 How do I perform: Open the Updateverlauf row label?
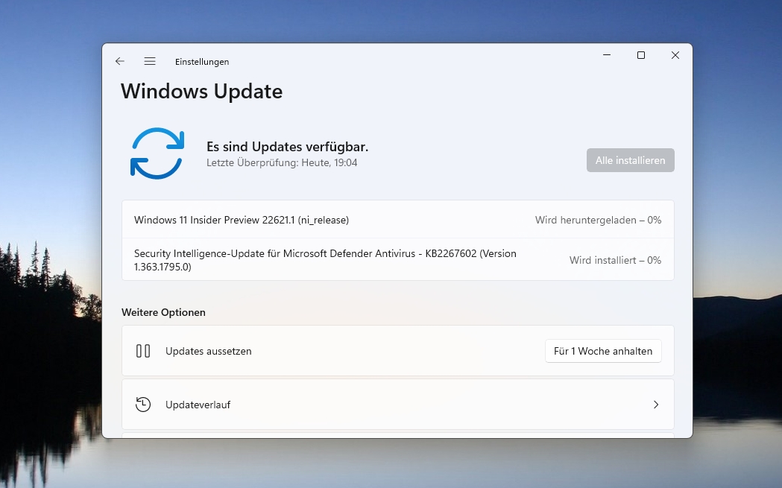(198, 405)
